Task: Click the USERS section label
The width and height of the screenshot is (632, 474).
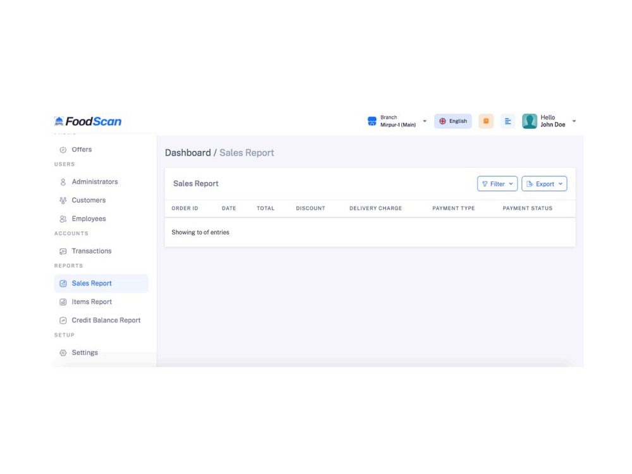Action: click(64, 164)
